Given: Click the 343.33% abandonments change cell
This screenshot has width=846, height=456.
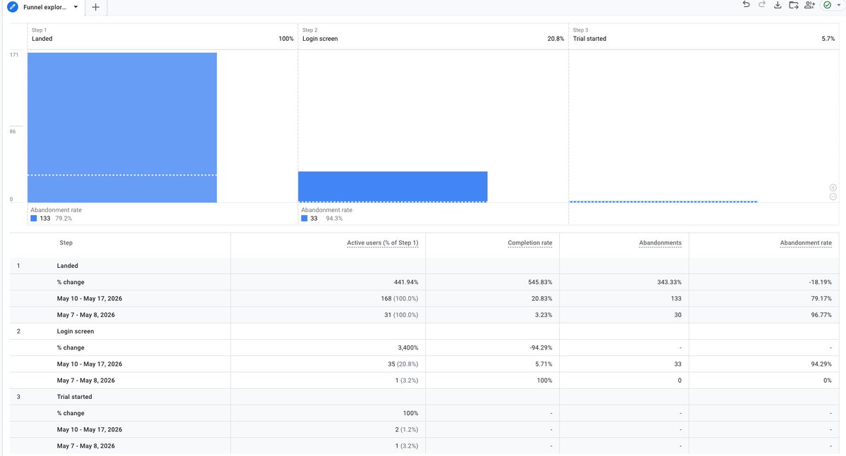Looking at the screenshot, I should pyautogui.click(x=670, y=282).
